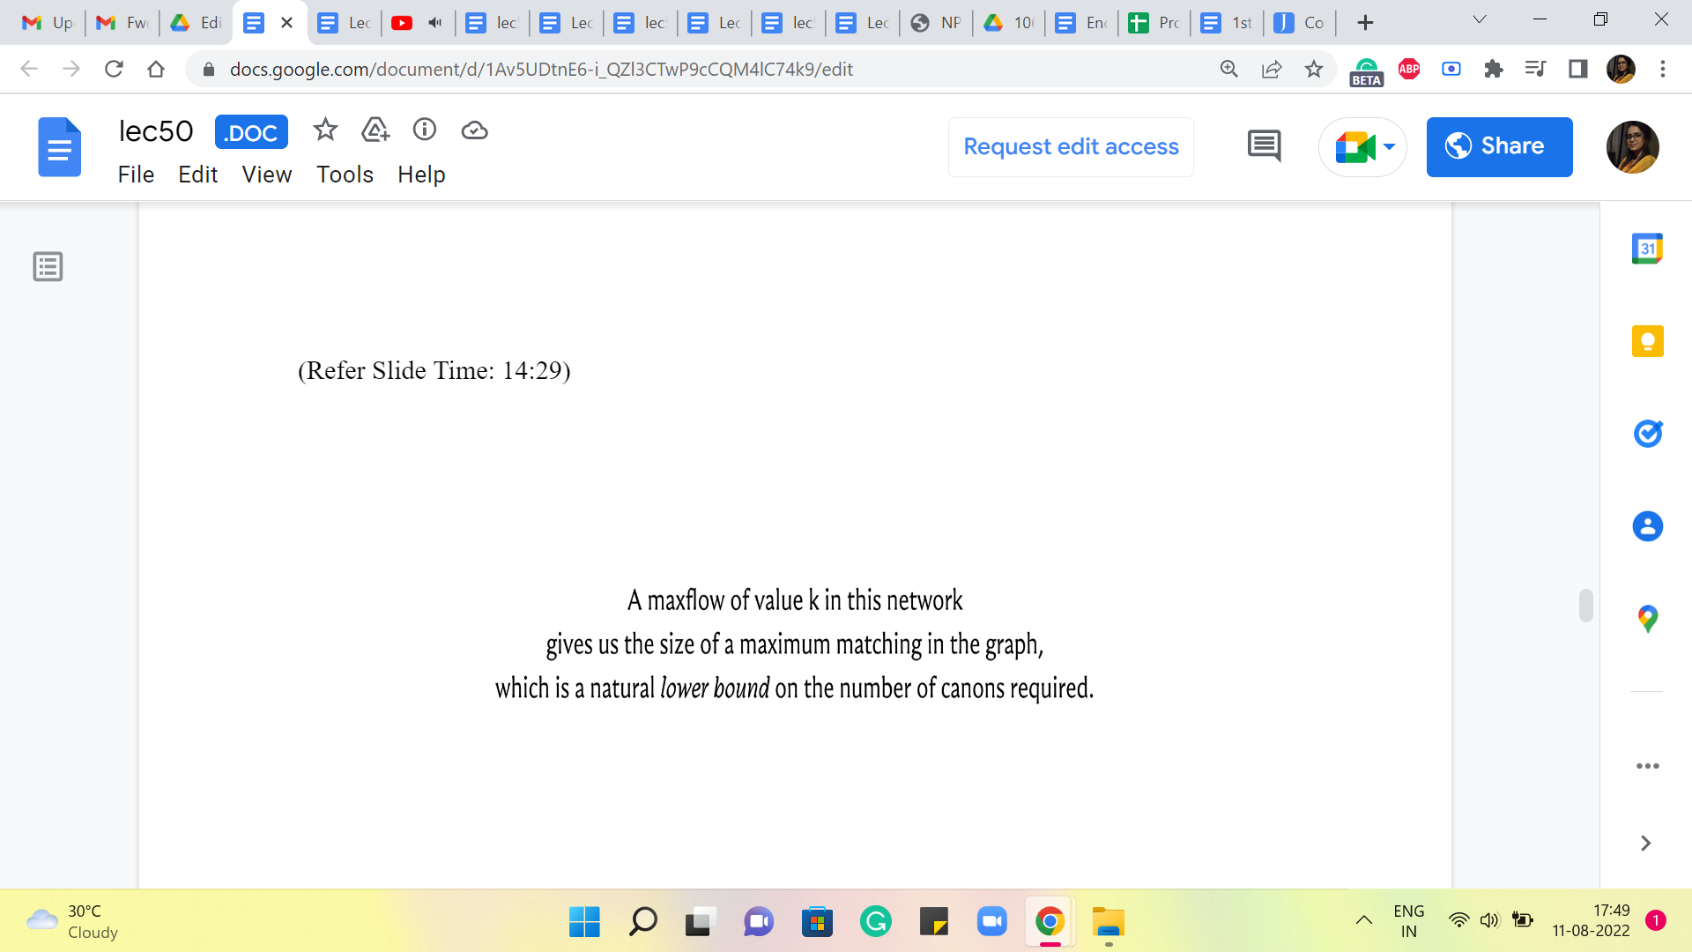Toggle AdBlock Plus extension icon
1692x952 pixels.
[x=1409, y=69]
